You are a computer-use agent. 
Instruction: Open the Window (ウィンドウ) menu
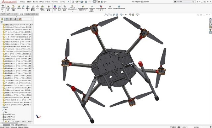pos(55,2)
